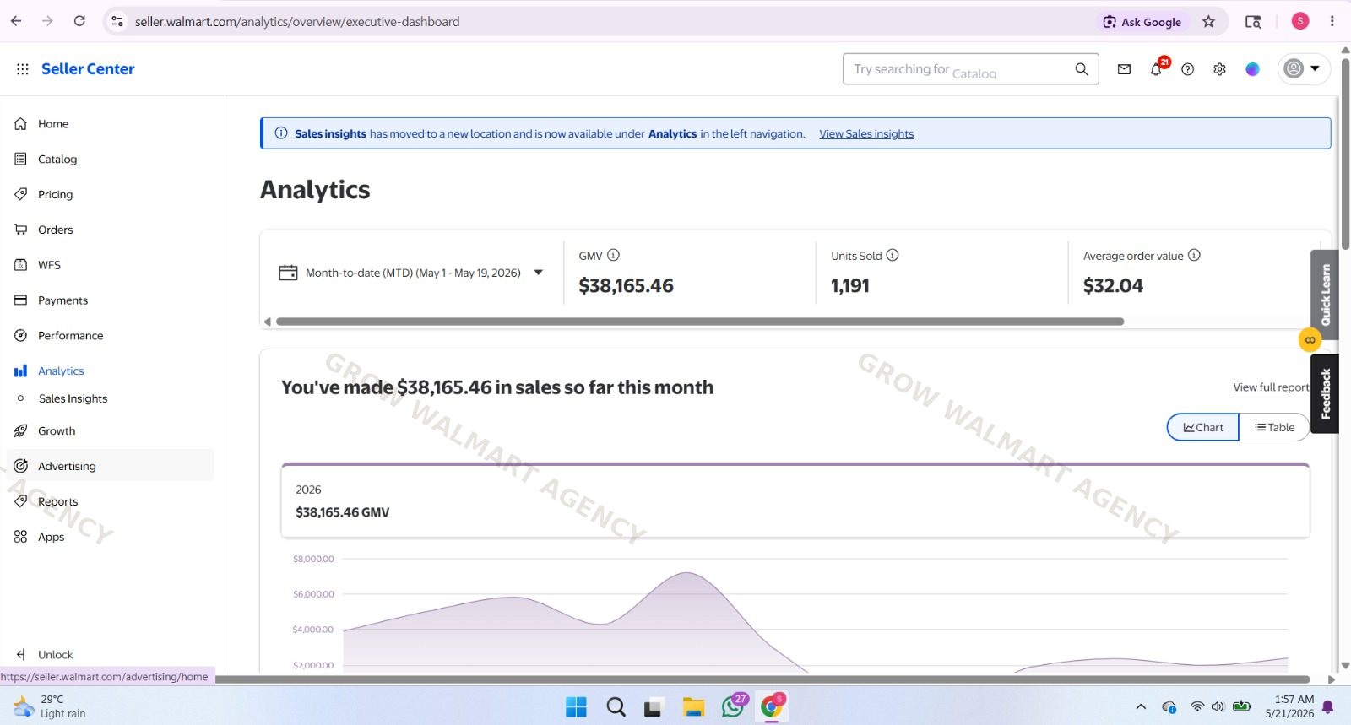Open Advertising in the sidebar

point(67,467)
